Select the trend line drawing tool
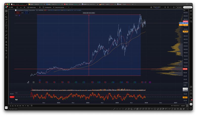The image size is (197, 116). click(x=6, y=14)
